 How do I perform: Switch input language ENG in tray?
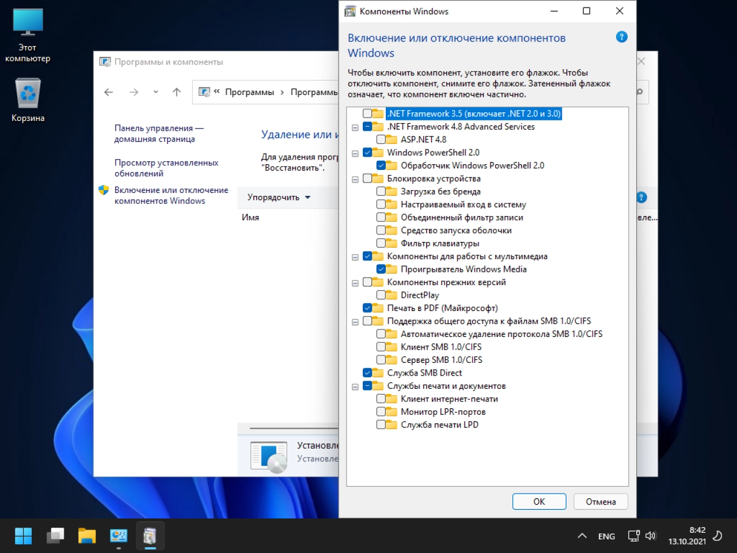pyautogui.click(x=606, y=536)
